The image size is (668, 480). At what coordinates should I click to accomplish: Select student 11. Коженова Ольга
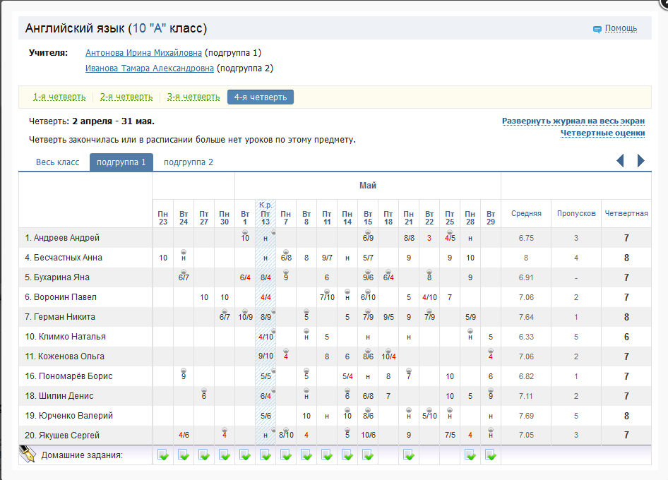64,356
